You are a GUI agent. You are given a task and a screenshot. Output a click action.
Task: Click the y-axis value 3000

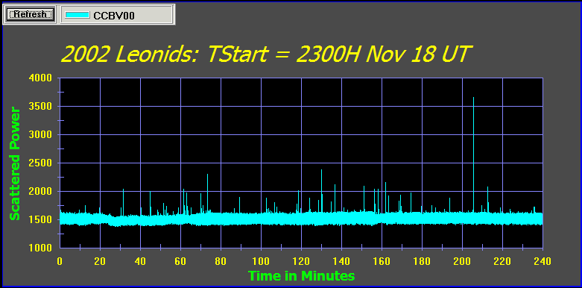coord(40,135)
